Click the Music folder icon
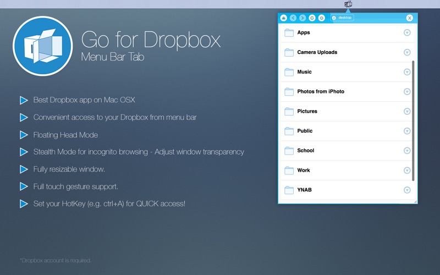The image size is (440, 275). tap(289, 72)
